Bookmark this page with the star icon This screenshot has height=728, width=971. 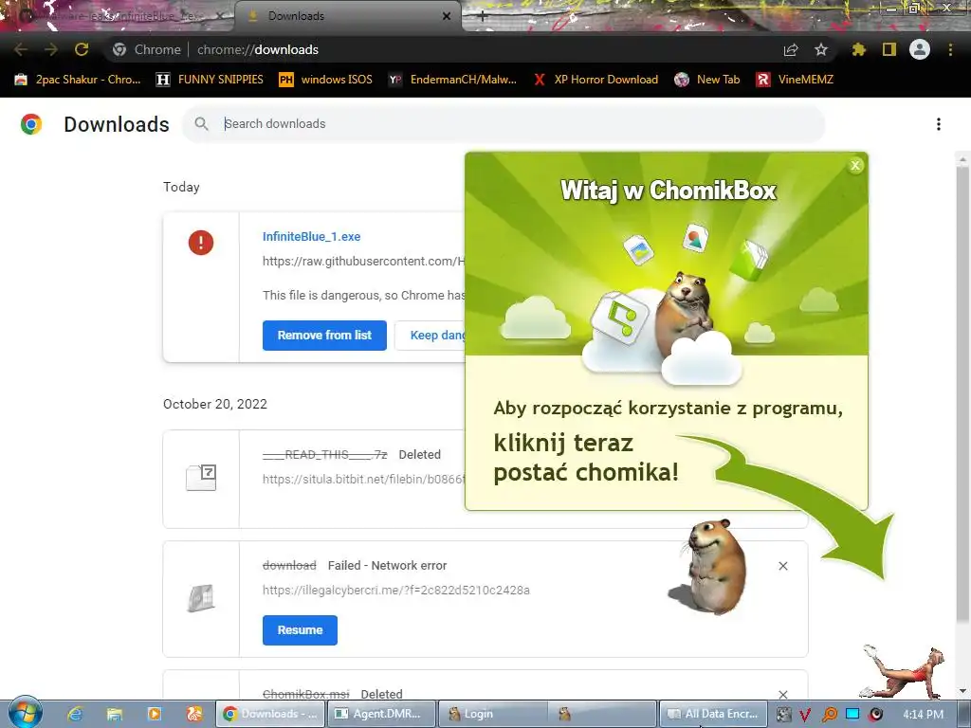pyautogui.click(x=821, y=49)
